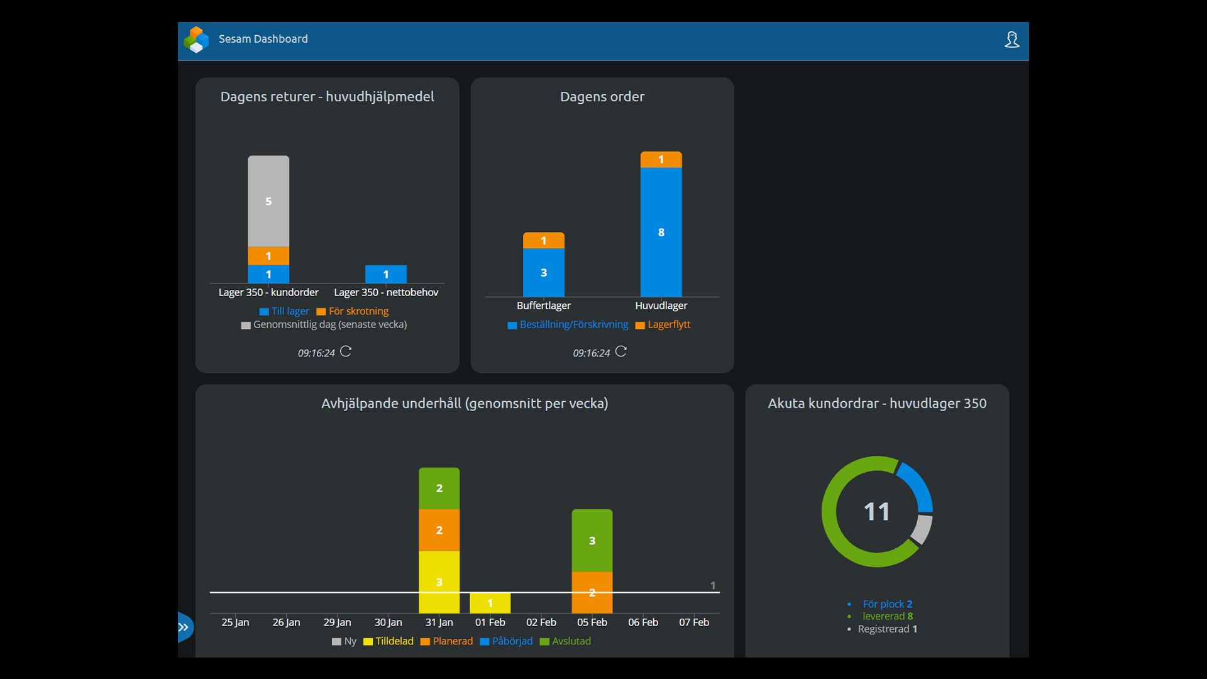Click the green 3 segment on 05 Feb
1207x679 pixels.
click(592, 540)
